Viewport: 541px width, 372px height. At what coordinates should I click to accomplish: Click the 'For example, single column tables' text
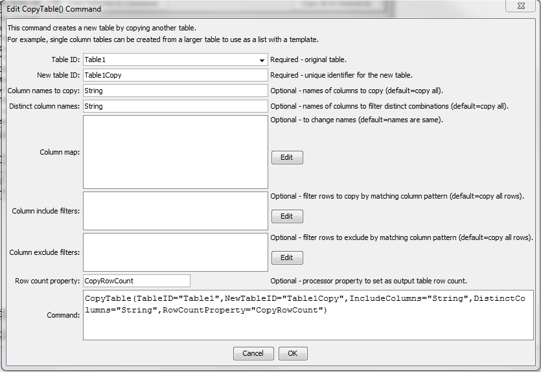click(x=163, y=39)
